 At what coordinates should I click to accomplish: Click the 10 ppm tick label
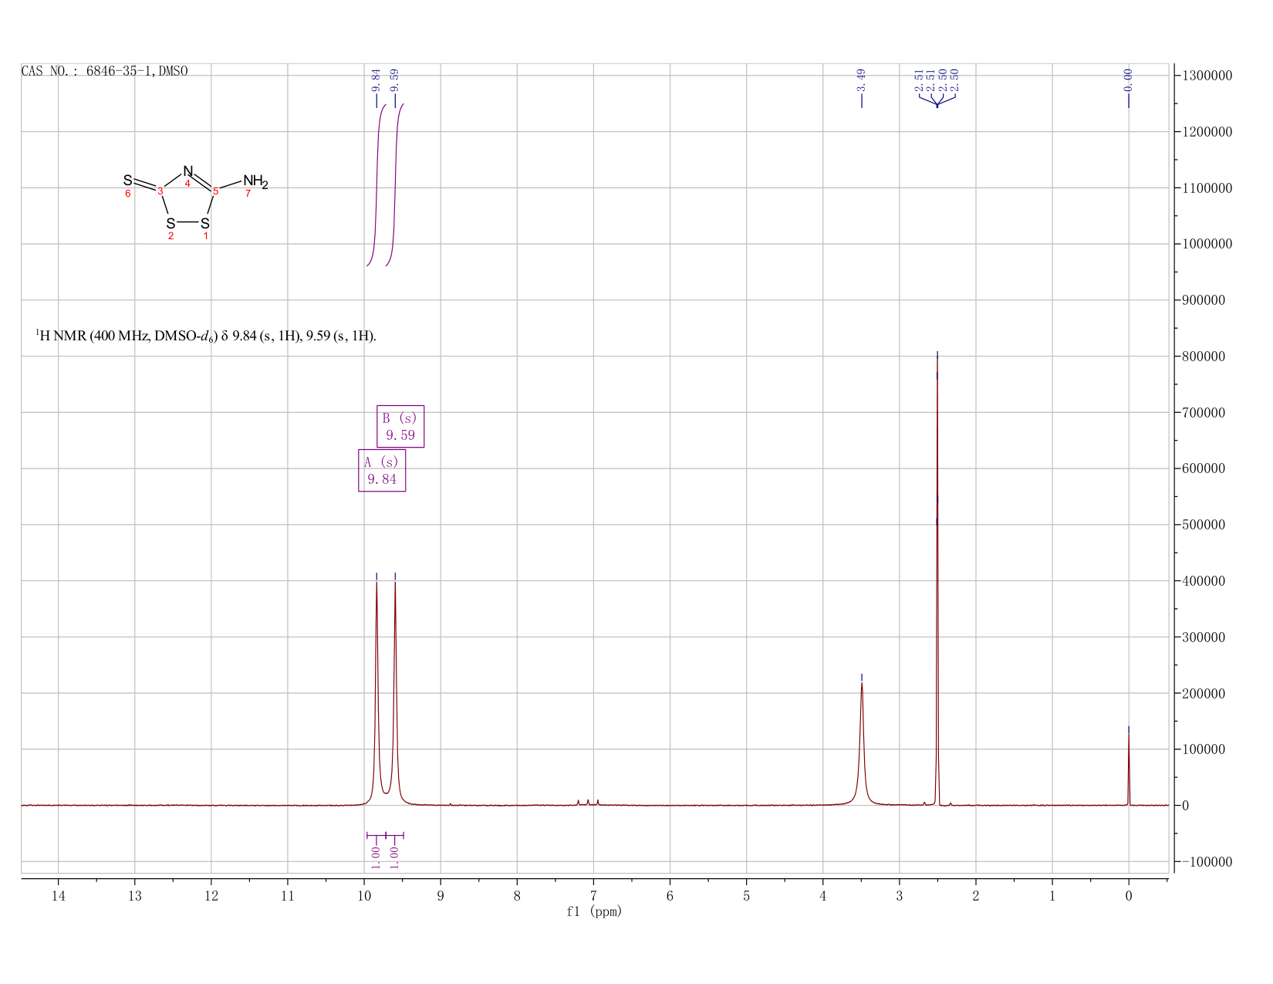coord(364,895)
